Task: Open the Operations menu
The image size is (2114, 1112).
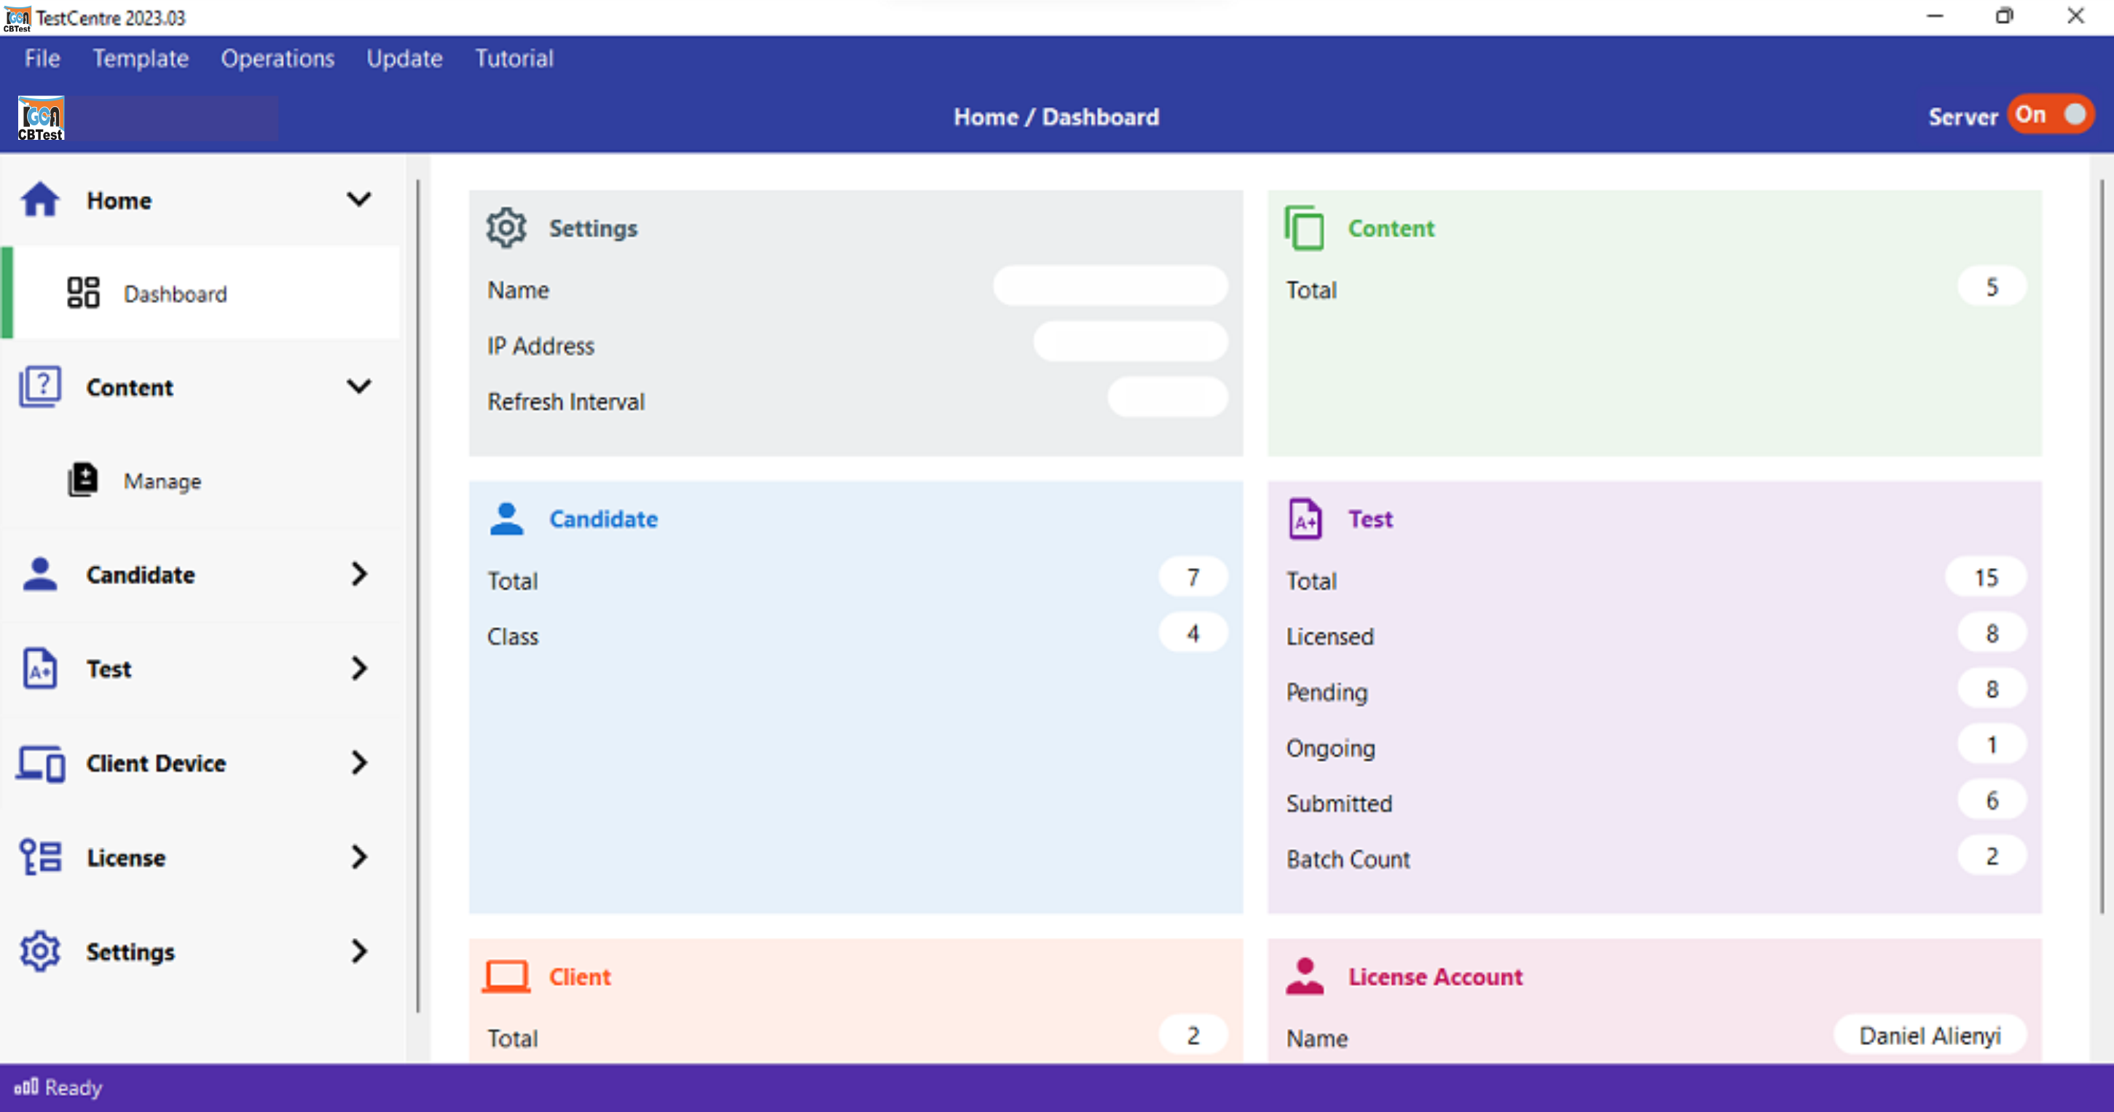Action: [278, 58]
